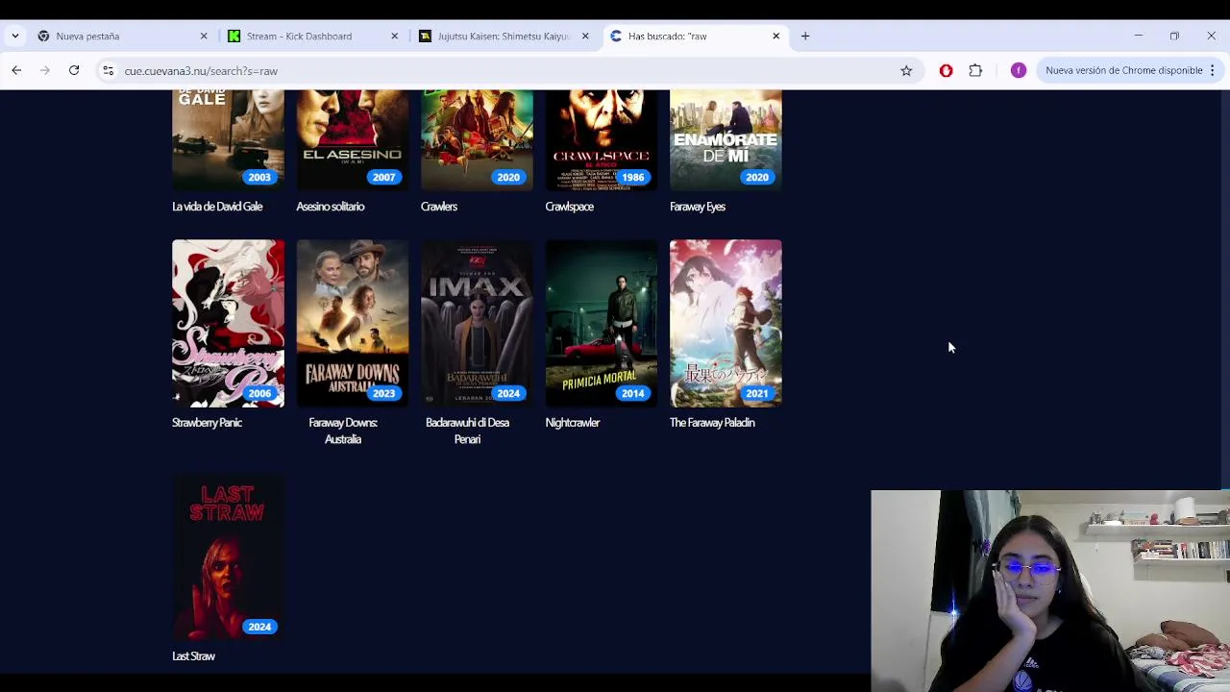Click 2006 badge on Strawberry Panic

pyautogui.click(x=259, y=393)
